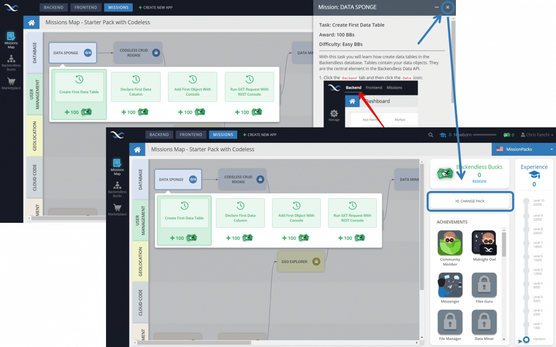Click graduation cap in Experience panel

pos(534,175)
